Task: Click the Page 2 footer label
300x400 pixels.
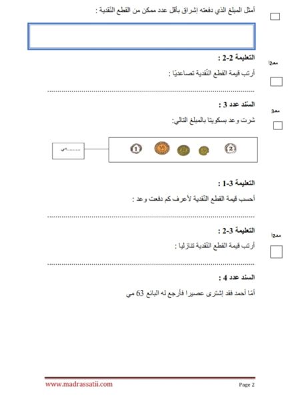Action: click(x=247, y=385)
